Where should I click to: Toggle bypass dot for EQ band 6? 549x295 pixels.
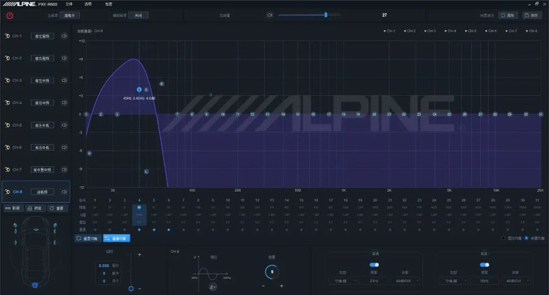click(169, 230)
